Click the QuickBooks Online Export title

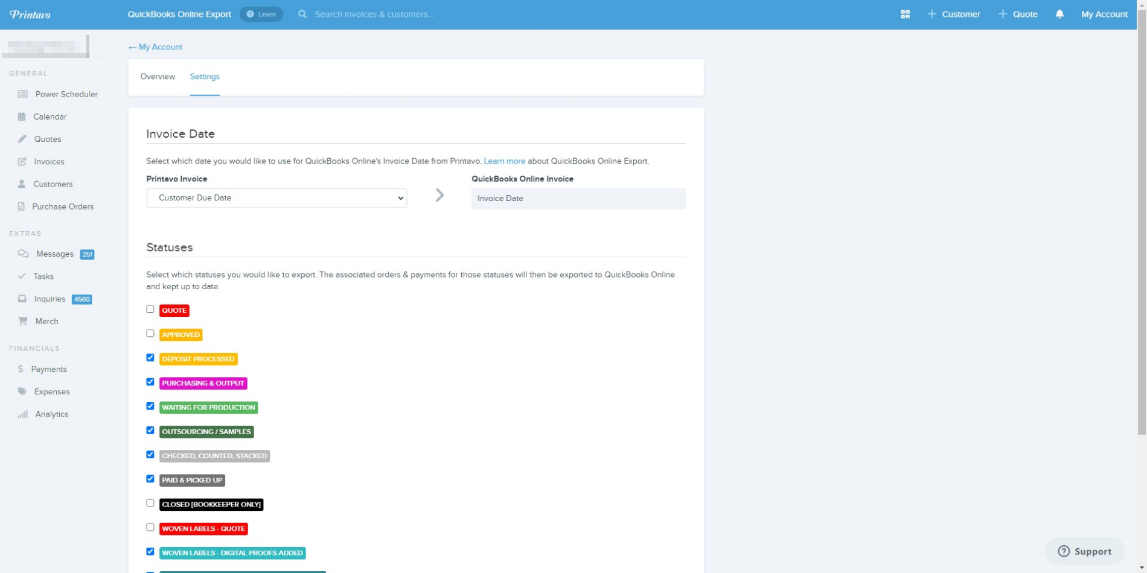pos(179,14)
